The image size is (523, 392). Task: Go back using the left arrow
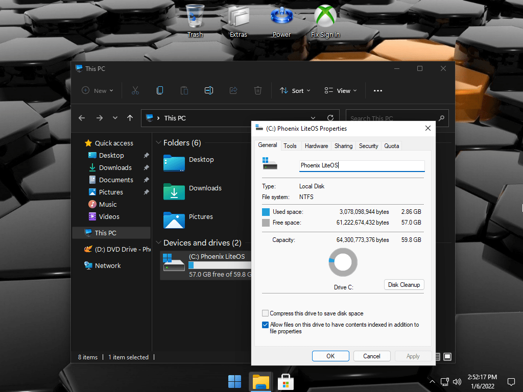pyautogui.click(x=82, y=118)
